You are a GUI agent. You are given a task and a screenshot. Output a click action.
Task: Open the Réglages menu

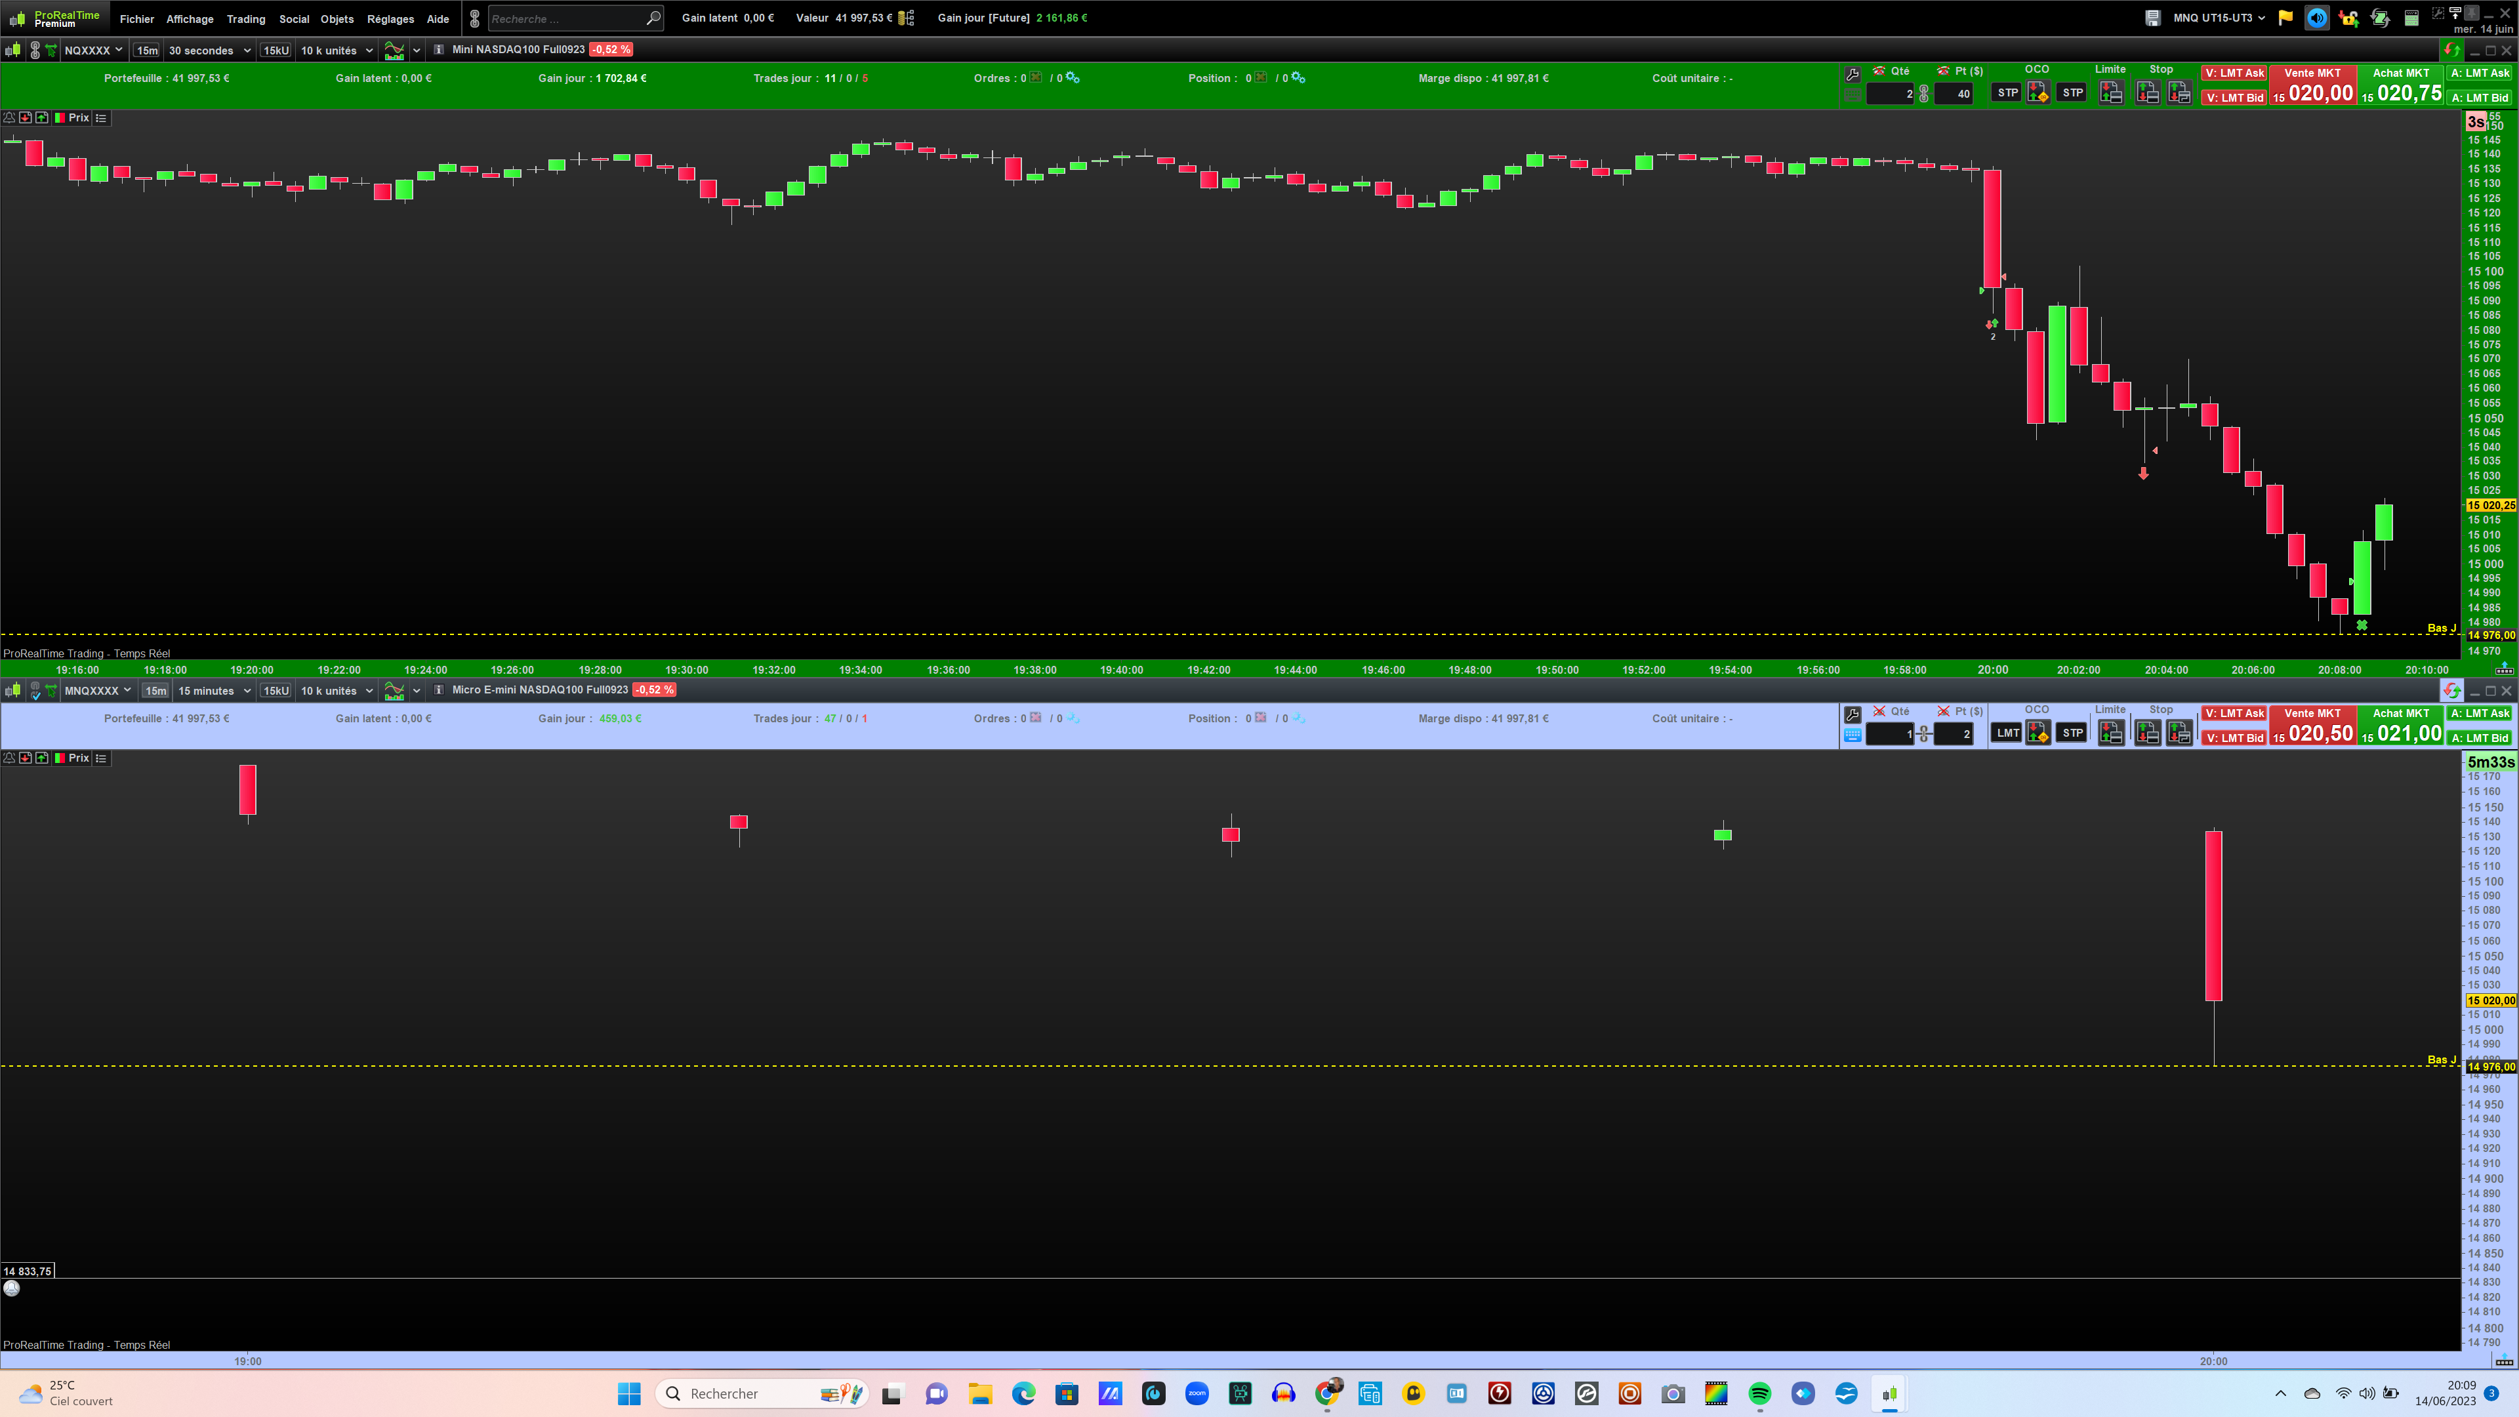click(x=390, y=18)
